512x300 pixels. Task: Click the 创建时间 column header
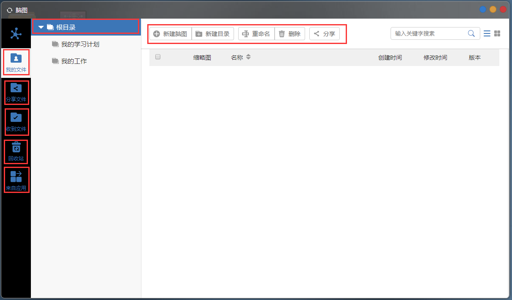tap(390, 58)
